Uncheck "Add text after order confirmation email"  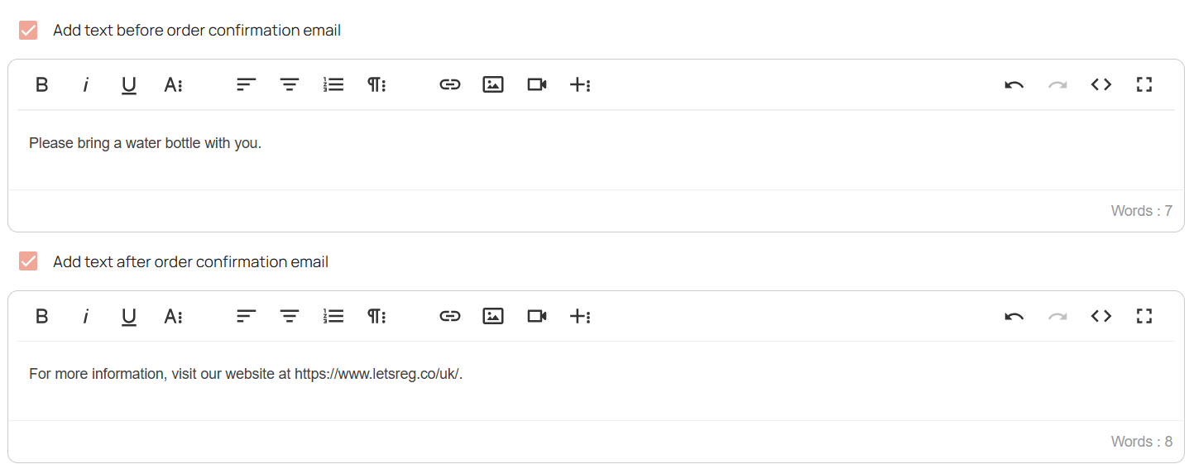coord(28,262)
